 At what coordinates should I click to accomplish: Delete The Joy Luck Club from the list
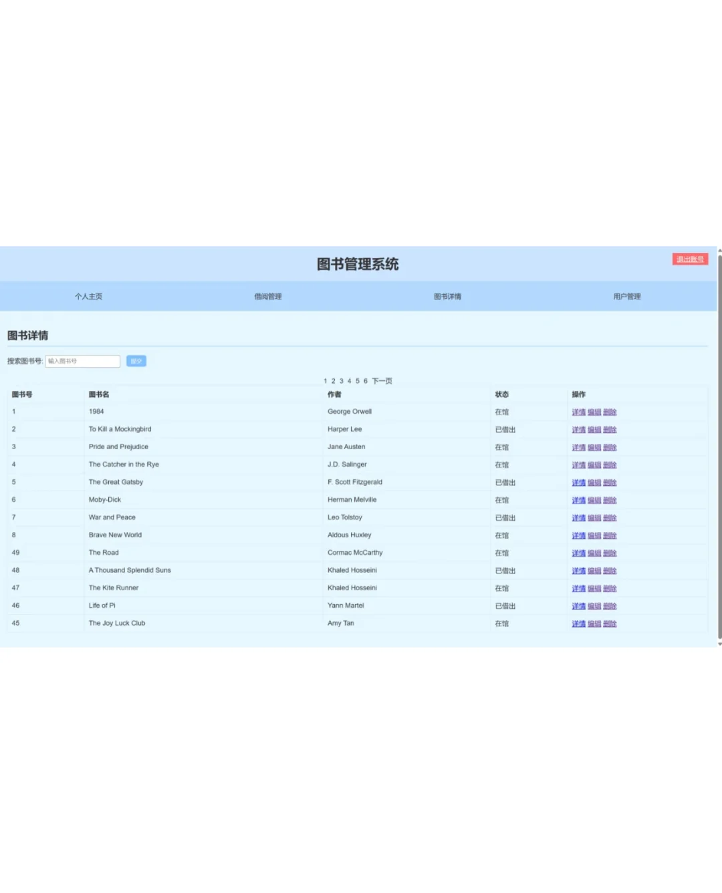[x=610, y=623]
